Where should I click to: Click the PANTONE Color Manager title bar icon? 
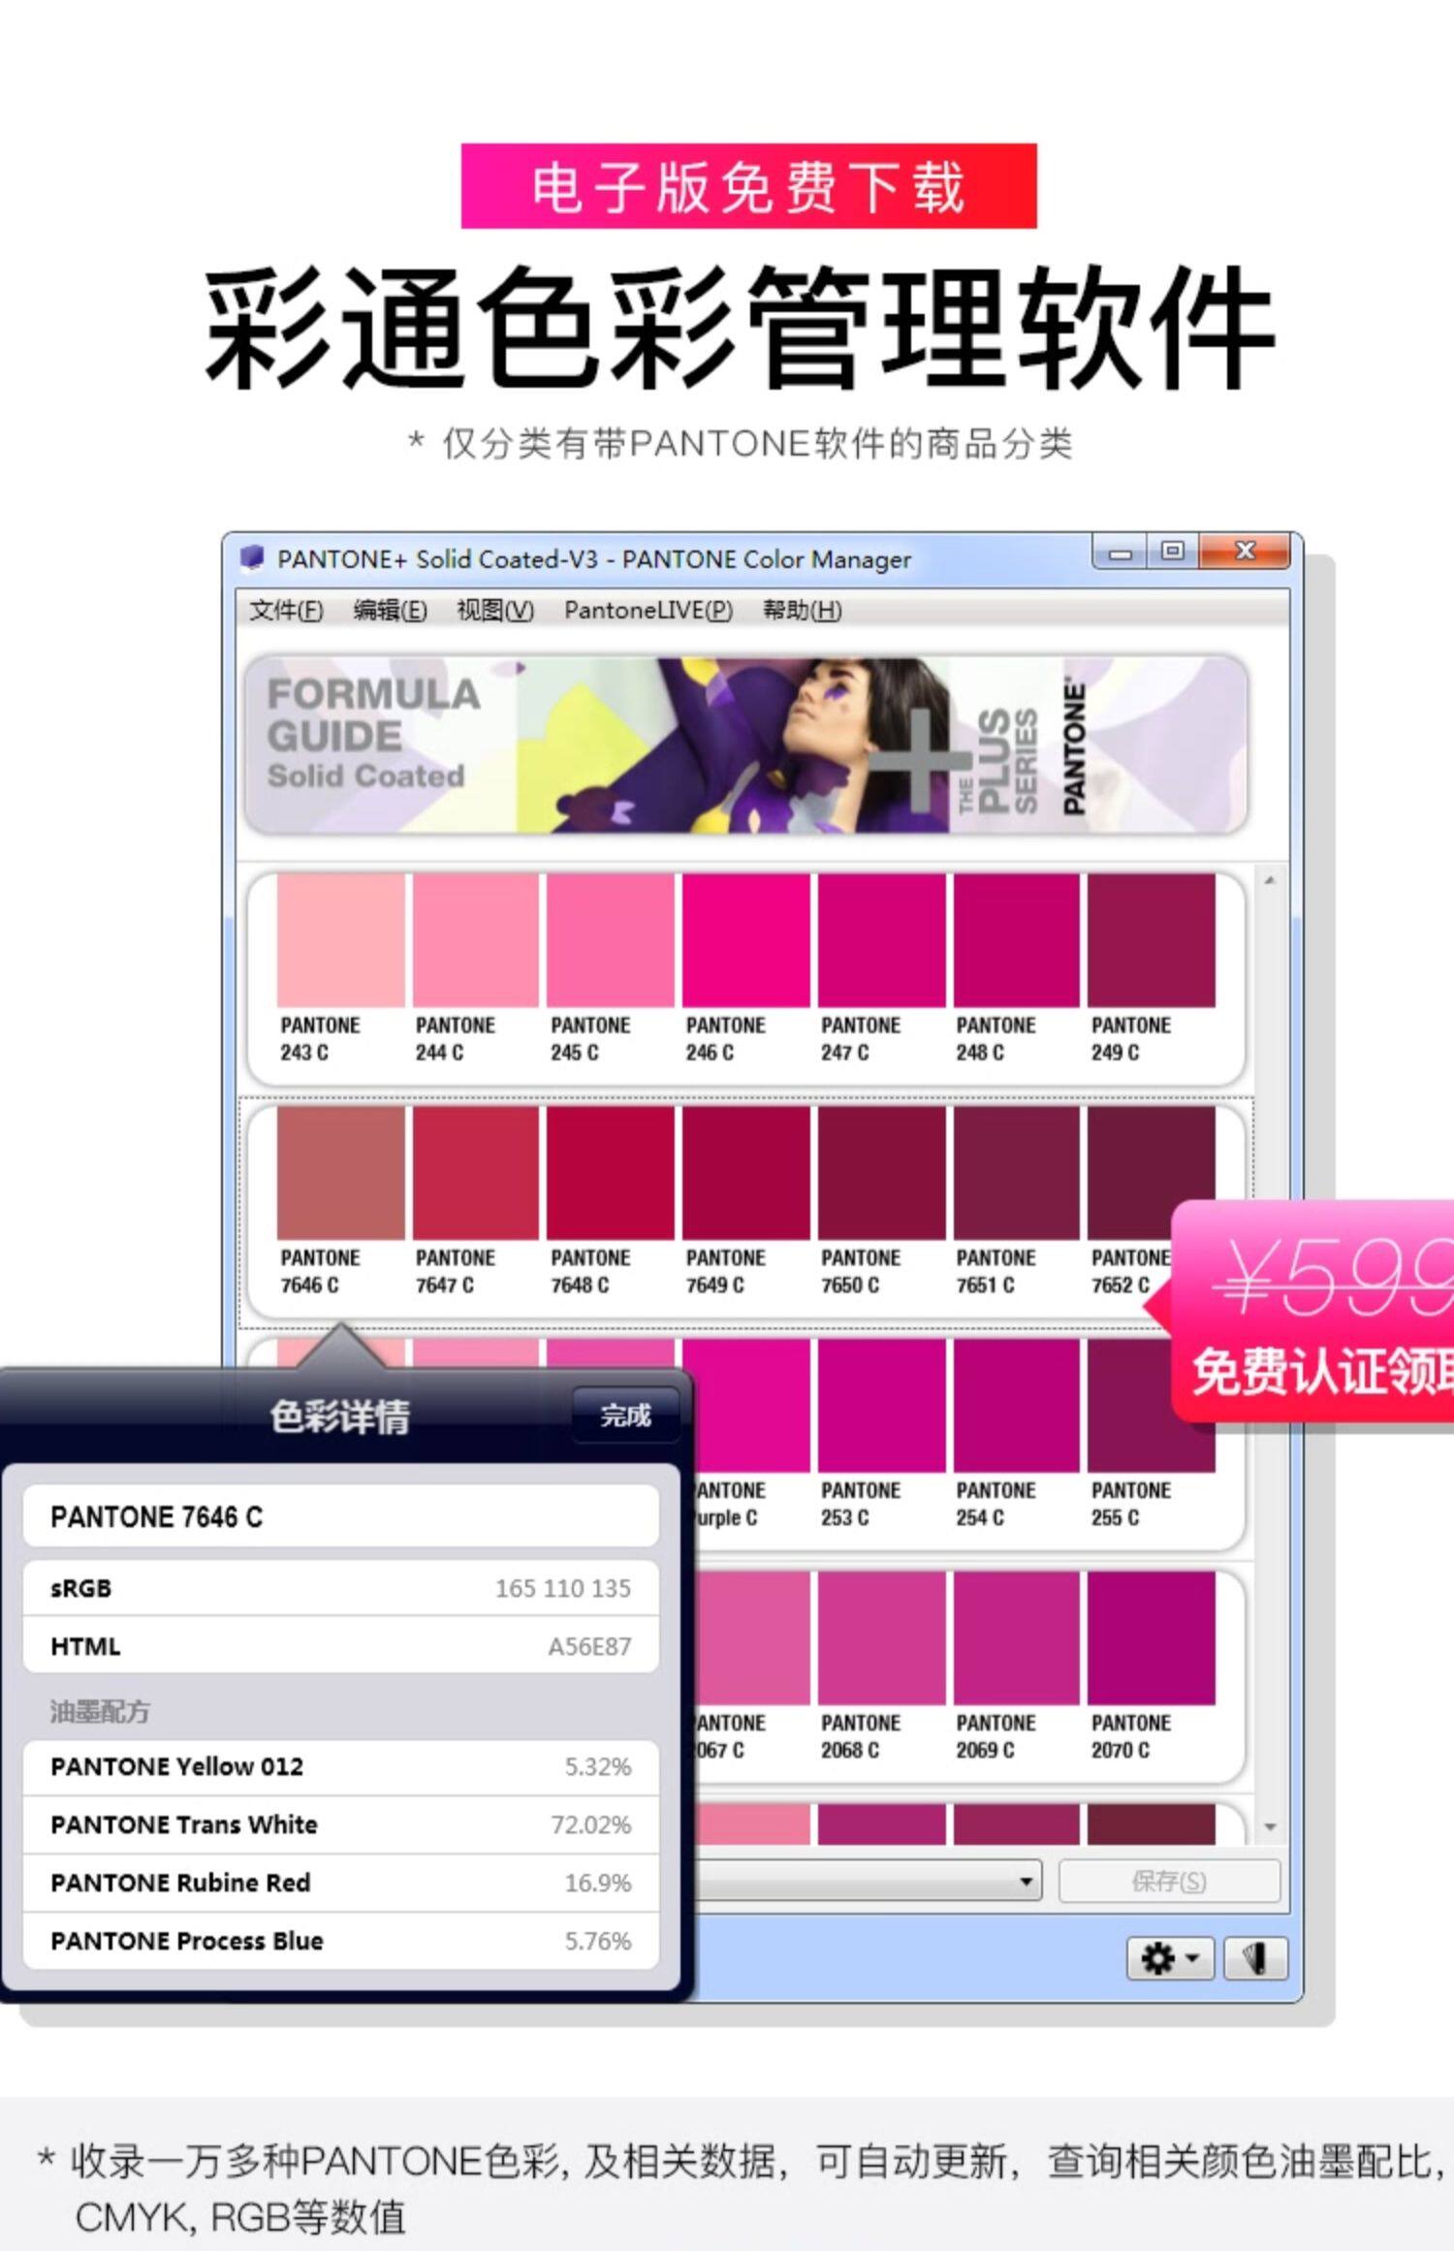(x=252, y=557)
